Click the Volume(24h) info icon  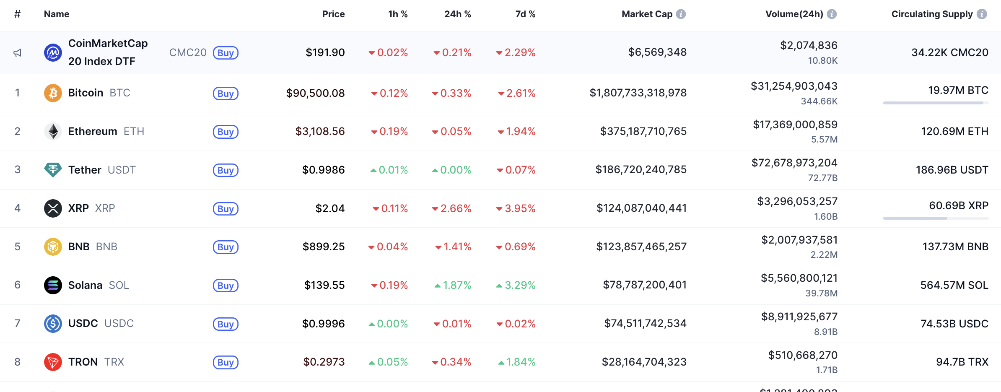pyautogui.click(x=832, y=14)
